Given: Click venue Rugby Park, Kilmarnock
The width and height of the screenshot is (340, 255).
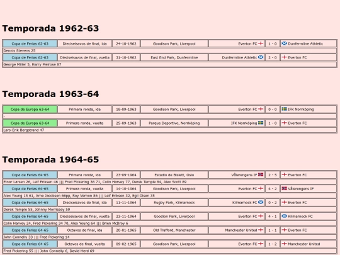Looking at the screenshot, I should coord(174,203).
